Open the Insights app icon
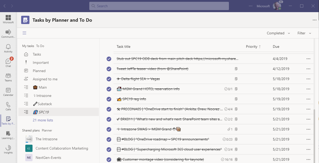This screenshot has width=319, height=163. point(8,149)
